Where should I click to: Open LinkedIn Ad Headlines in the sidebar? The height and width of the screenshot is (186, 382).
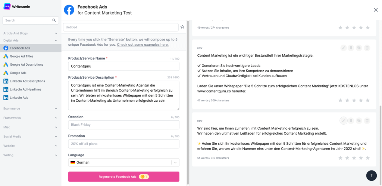[x=31, y=89]
